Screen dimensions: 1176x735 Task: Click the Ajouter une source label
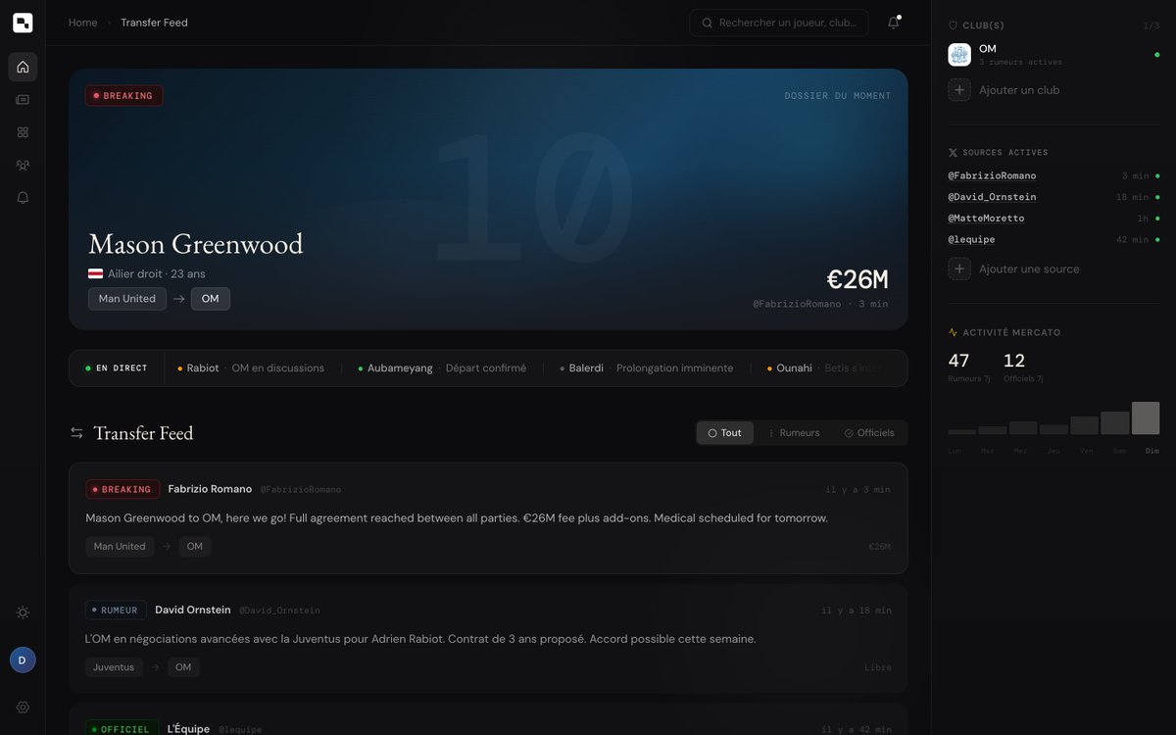pyautogui.click(x=1029, y=269)
